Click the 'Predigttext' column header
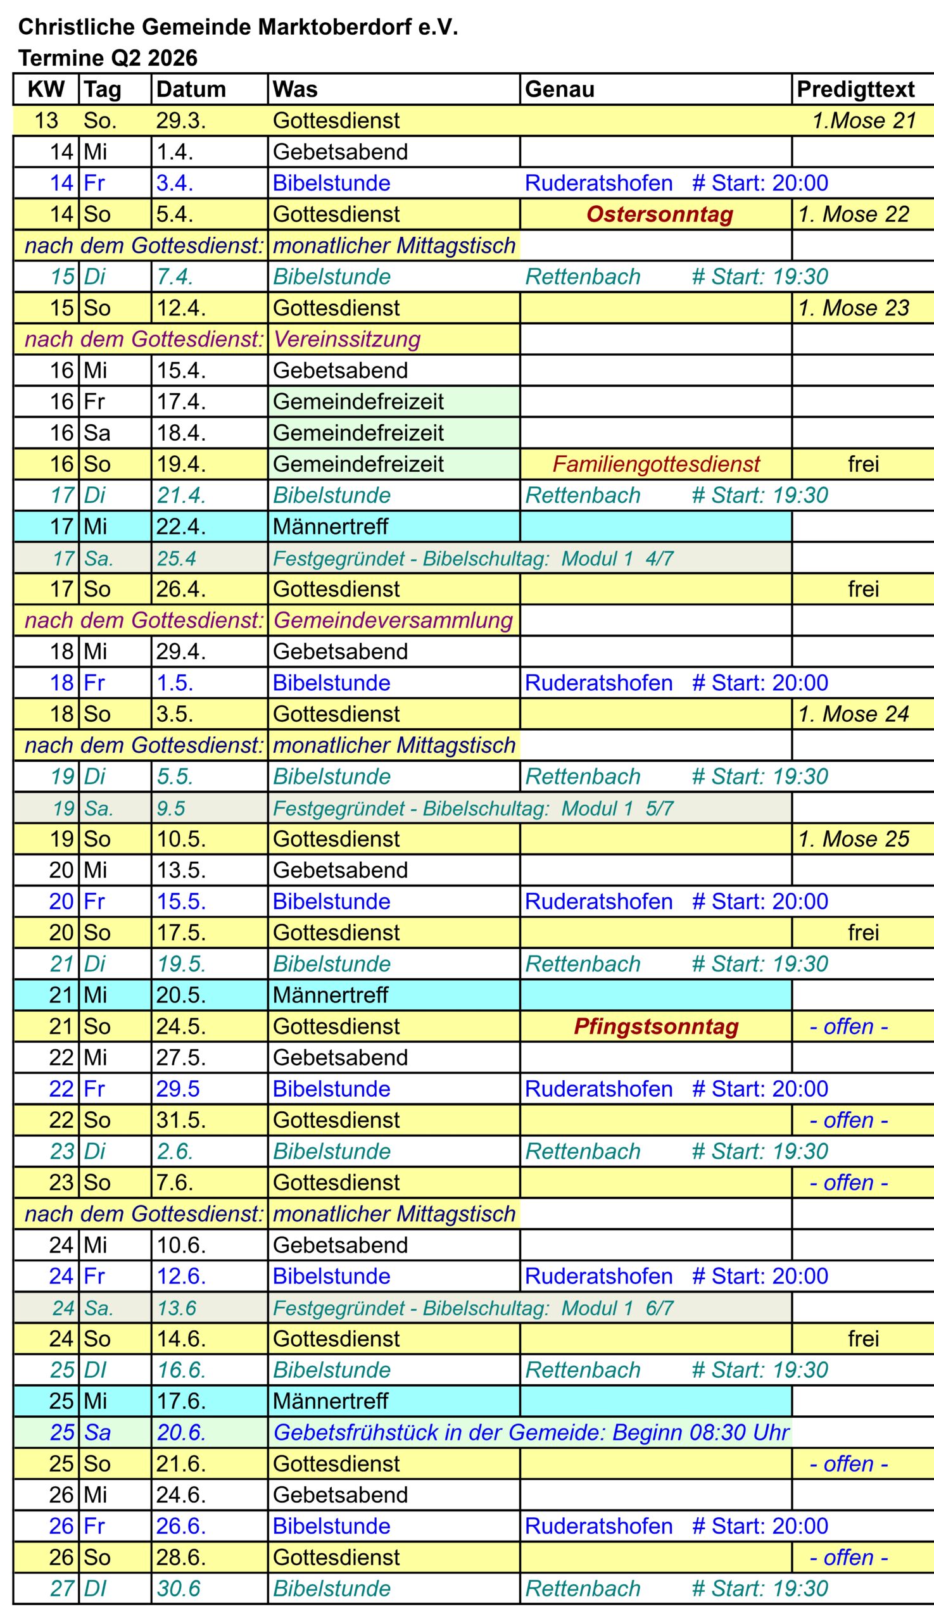 point(855,89)
